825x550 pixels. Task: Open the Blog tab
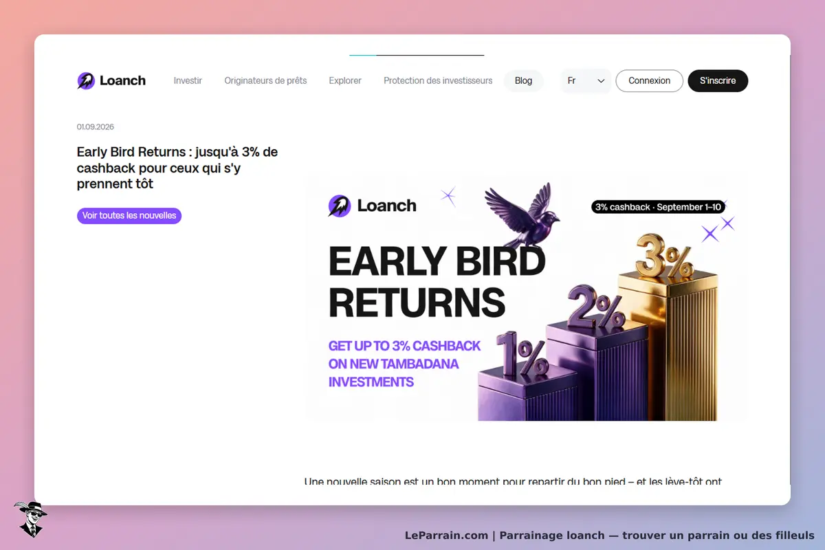523,80
